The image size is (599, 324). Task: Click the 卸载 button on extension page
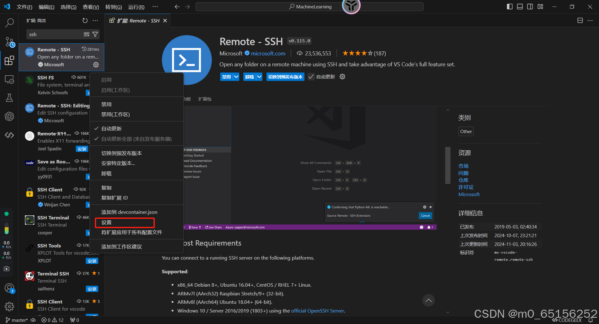[249, 77]
